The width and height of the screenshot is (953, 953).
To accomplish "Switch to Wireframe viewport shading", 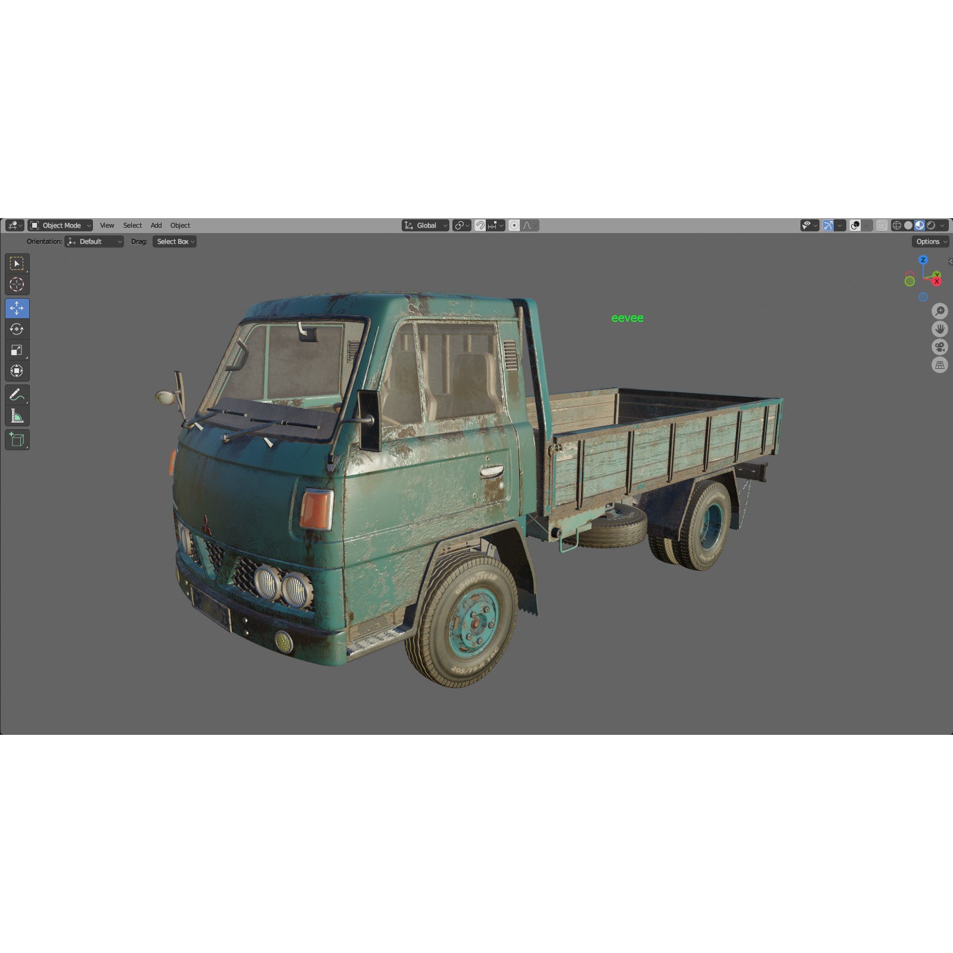I will (x=896, y=225).
